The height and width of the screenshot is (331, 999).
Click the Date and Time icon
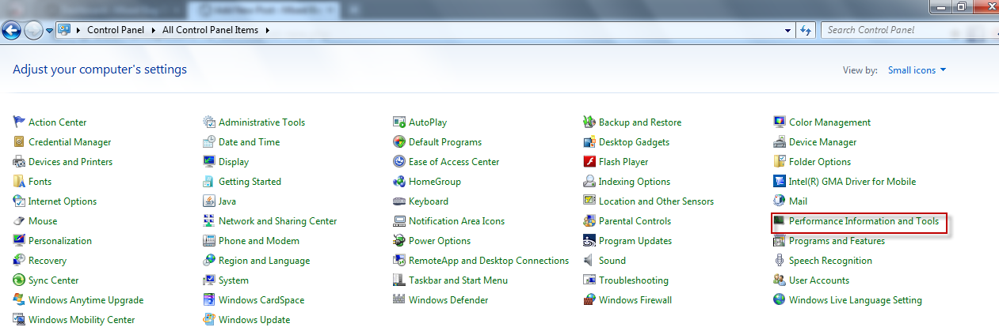(210, 142)
